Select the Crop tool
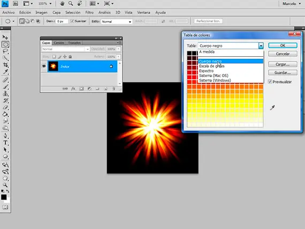 tap(5, 65)
